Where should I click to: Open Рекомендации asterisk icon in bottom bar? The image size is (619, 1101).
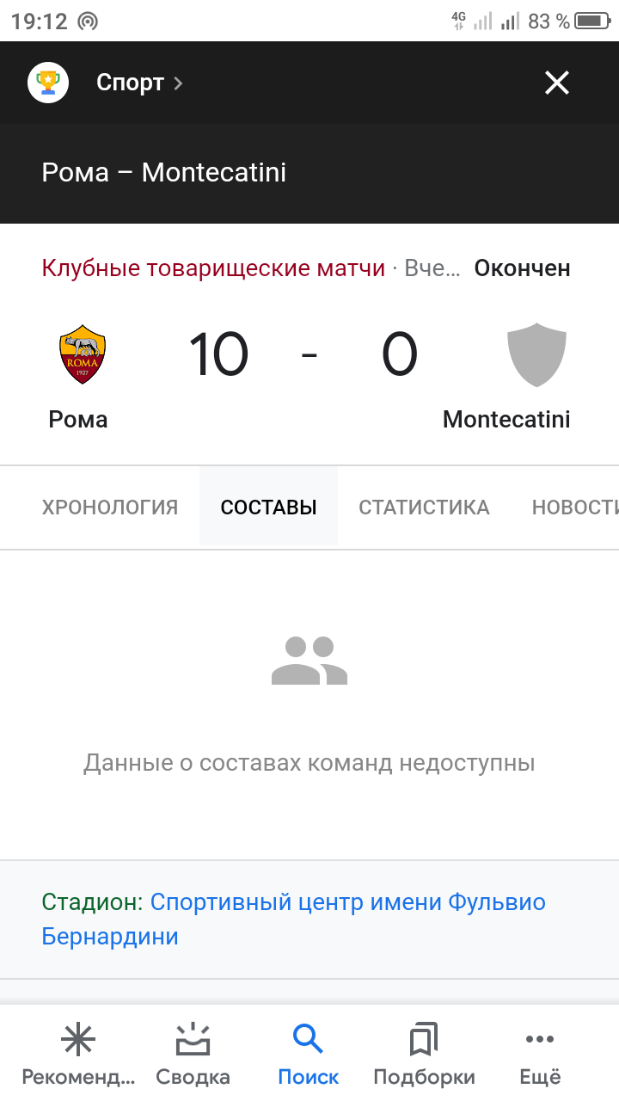click(x=78, y=1041)
